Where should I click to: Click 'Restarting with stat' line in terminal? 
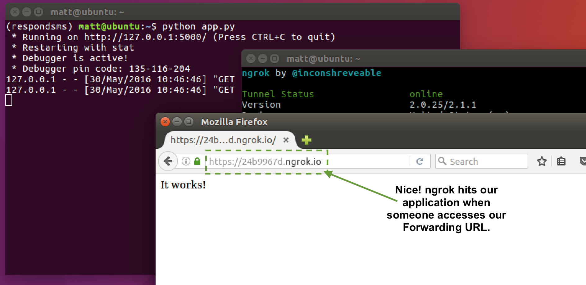tap(78, 47)
